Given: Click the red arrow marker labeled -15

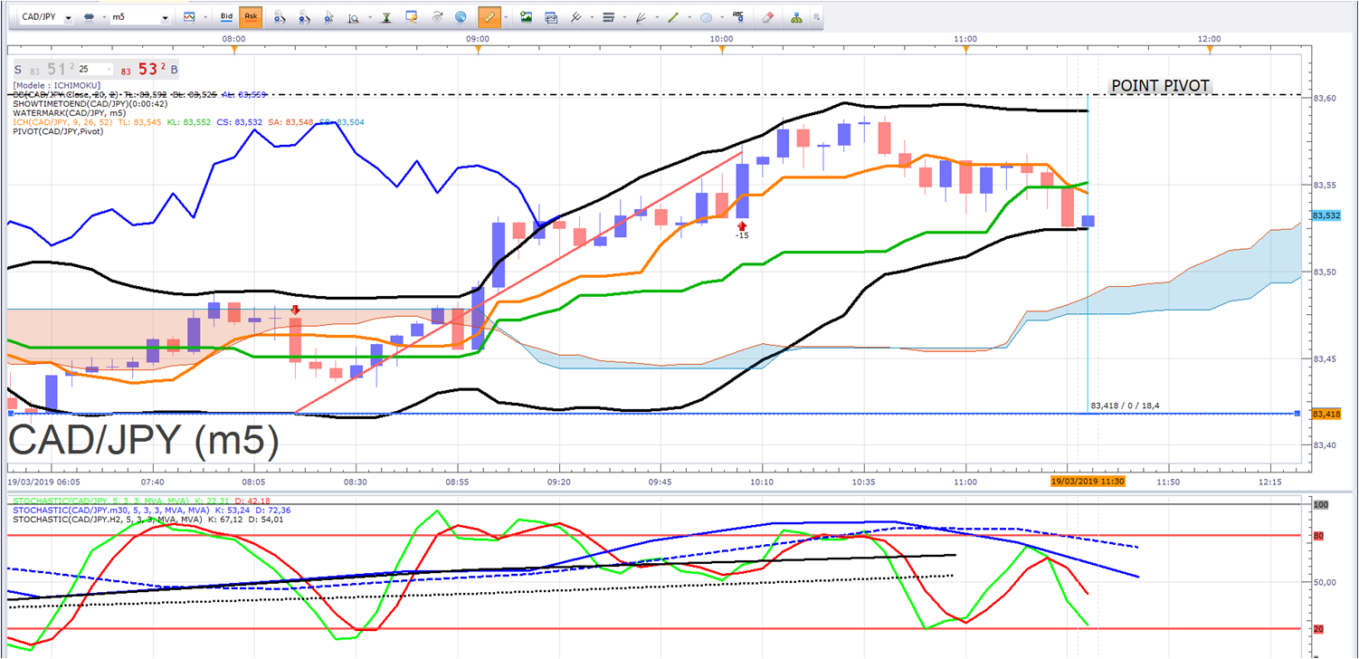Looking at the screenshot, I should tap(742, 225).
